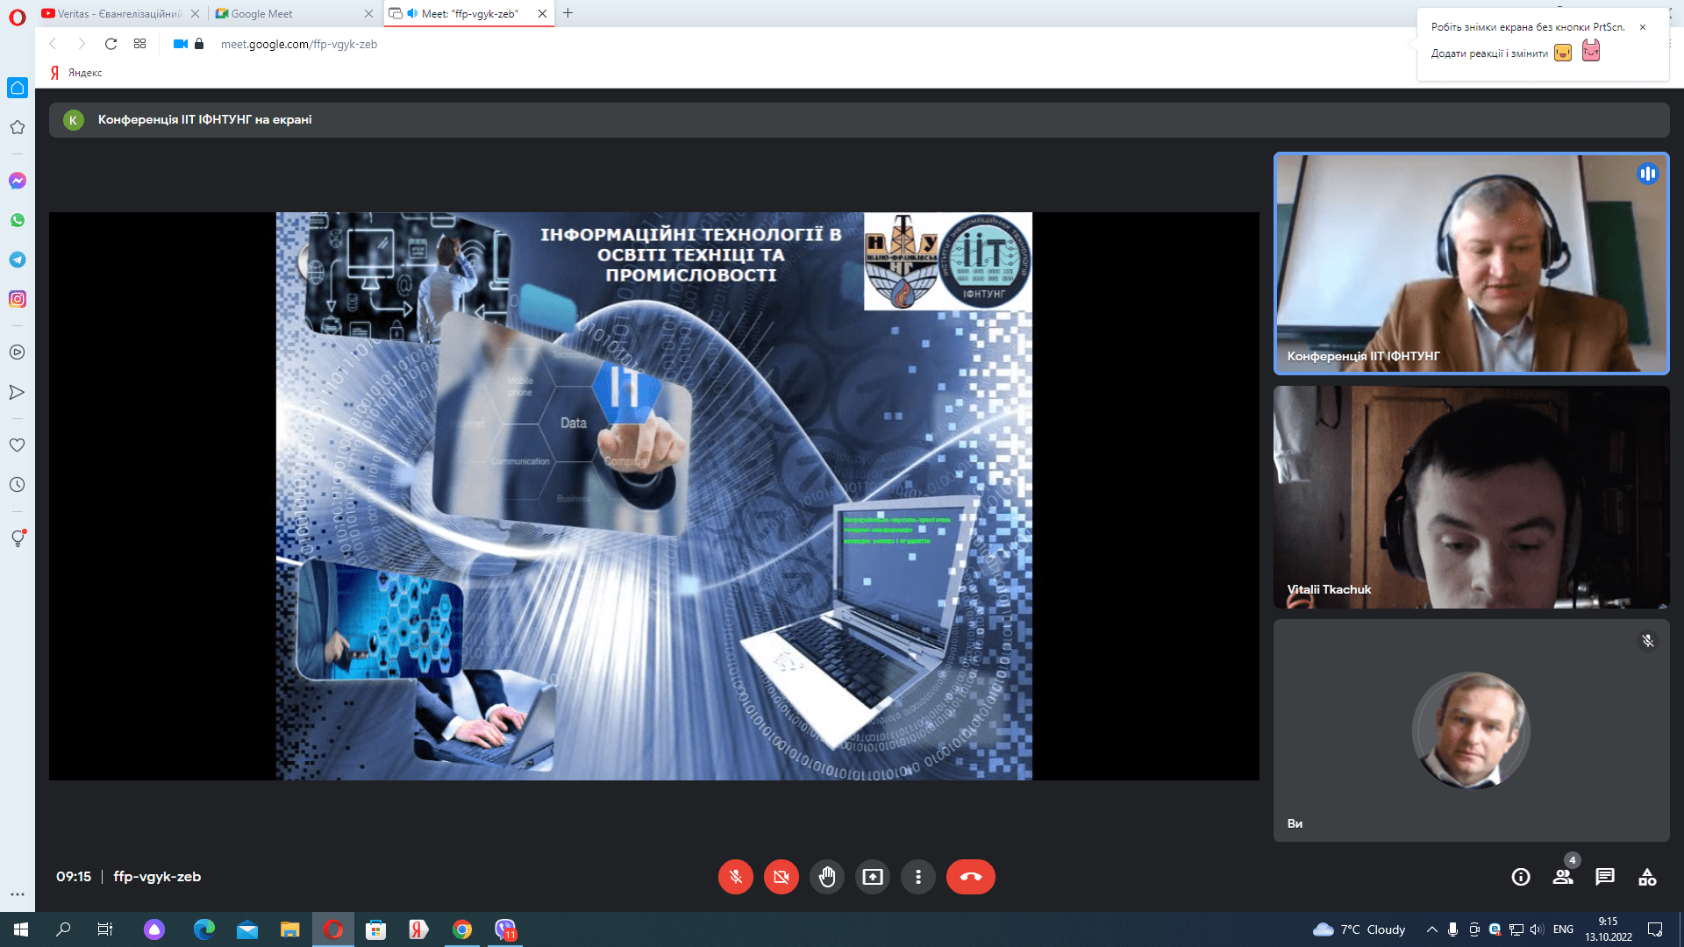Viewport: 1684px width, 947px height.
Task: Show the participants list
Action: [x=1562, y=877]
